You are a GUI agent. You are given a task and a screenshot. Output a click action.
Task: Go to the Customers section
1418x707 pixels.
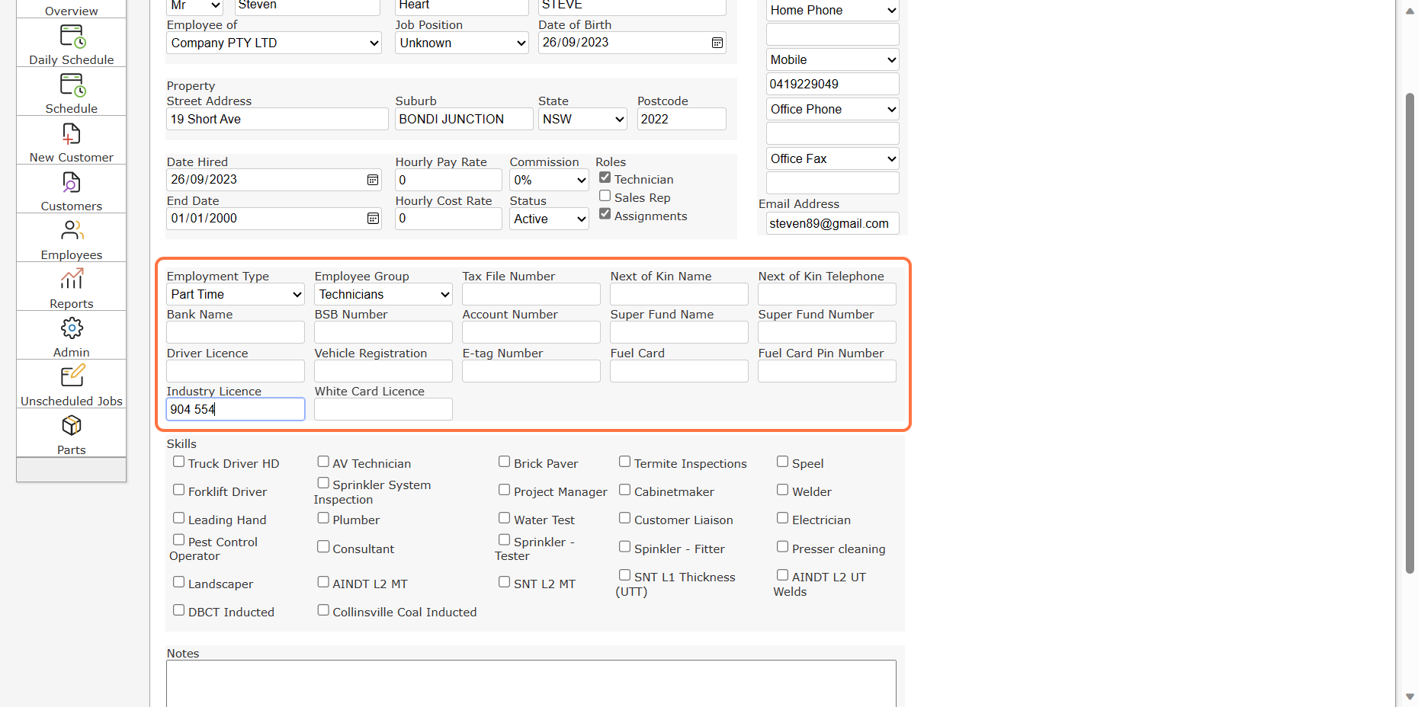(71, 189)
